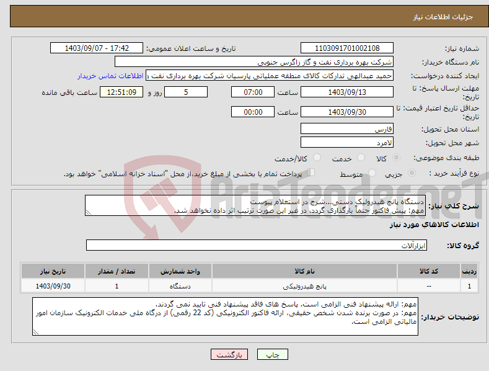Click the واحد شمارش column header

tap(180, 271)
